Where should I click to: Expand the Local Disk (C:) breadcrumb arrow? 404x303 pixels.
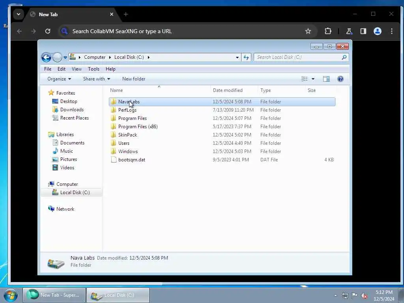tap(149, 57)
